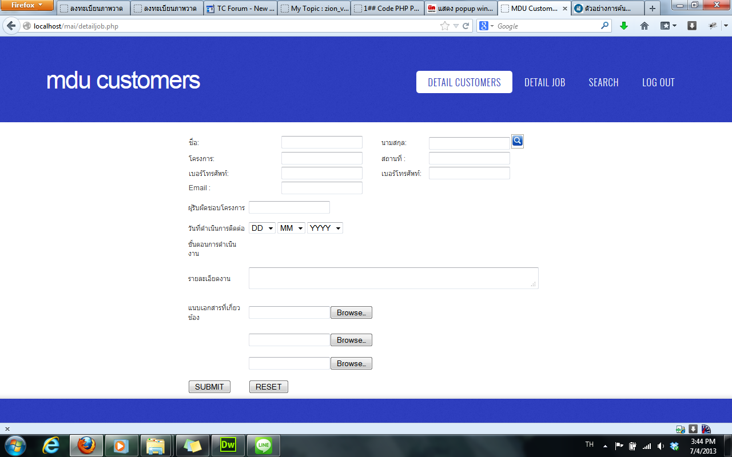Expand the URL history dropdown arrow

point(456,26)
